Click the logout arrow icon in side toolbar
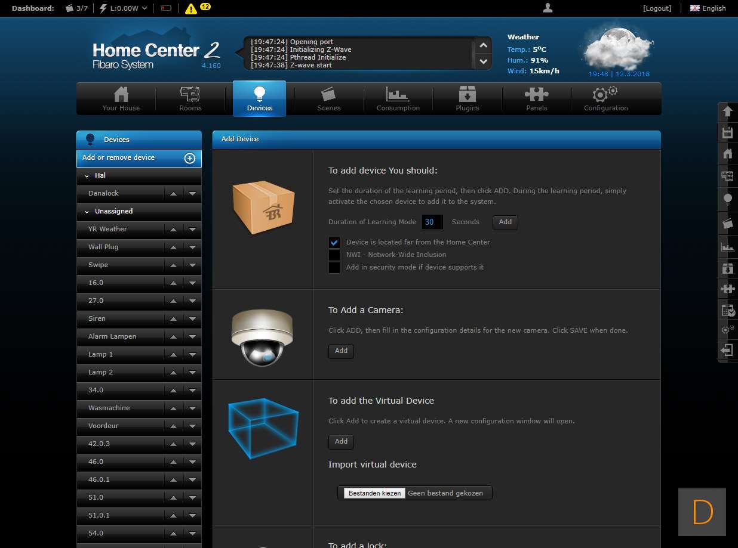Image resolution: width=738 pixels, height=548 pixels. tap(727, 350)
